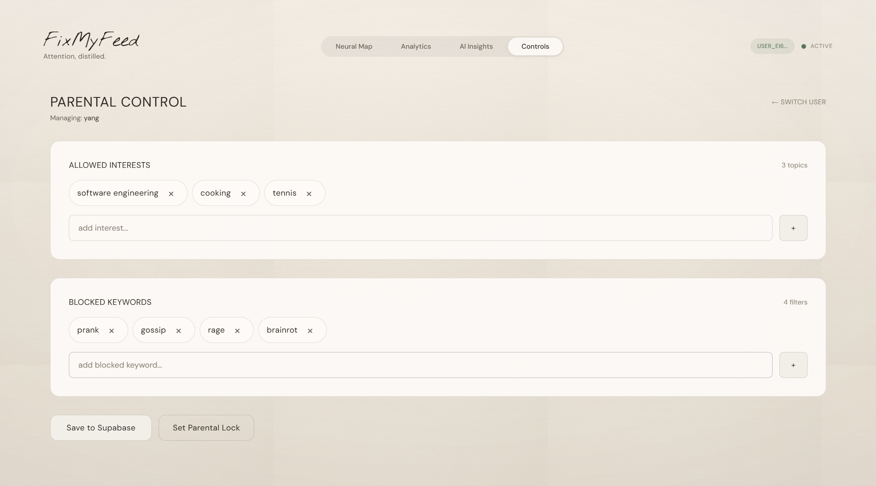The image size is (876, 486).
Task: Switch to the Analytics tab
Action: pyautogui.click(x=416, y=46)
